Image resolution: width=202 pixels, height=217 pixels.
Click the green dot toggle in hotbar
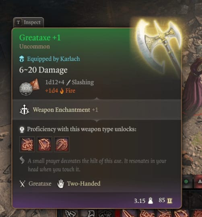(x=186, y=181)
